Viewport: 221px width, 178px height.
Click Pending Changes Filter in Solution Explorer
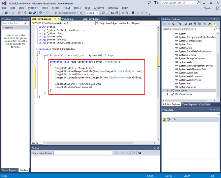[179, 24]
